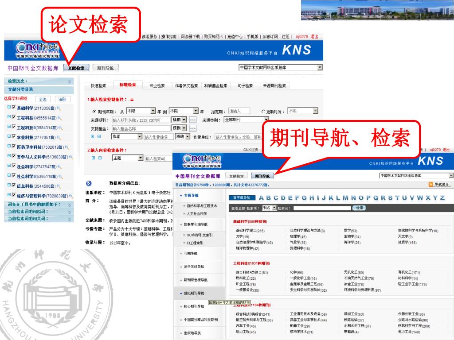
Task: Click the CNKI logo in the top banner
Action: [37, 50]
